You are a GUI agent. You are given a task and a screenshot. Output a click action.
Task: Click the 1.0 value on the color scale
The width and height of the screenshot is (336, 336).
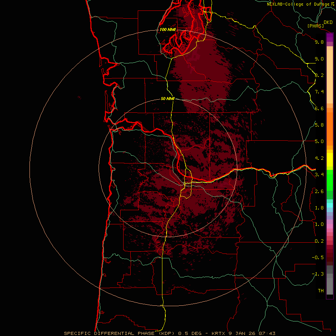click(319, 224)
